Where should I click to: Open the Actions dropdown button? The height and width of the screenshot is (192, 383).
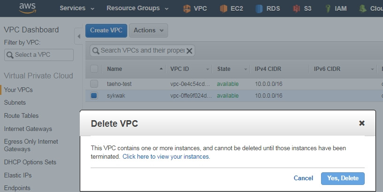click(148, 31)
